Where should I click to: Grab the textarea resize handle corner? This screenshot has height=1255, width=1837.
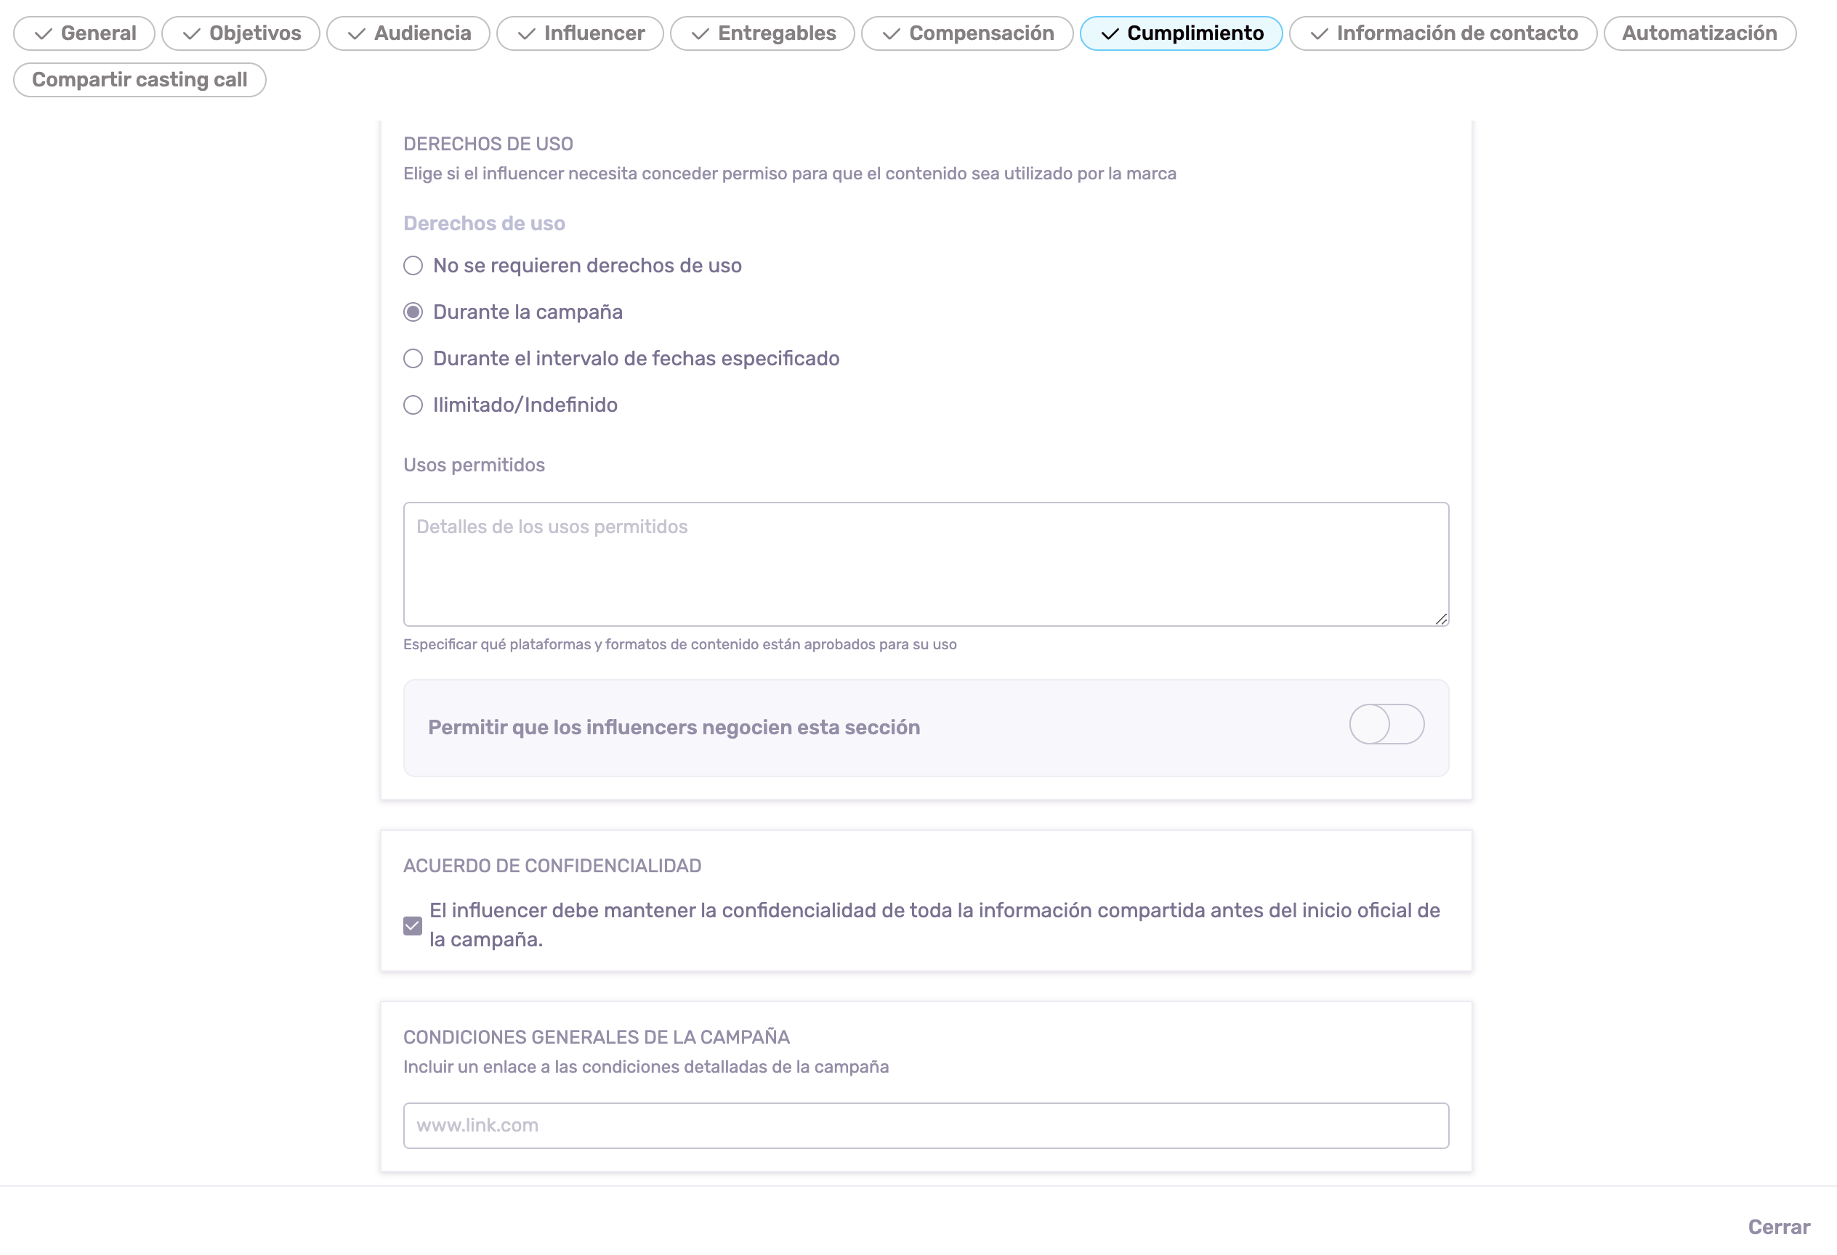pos(1441,620)
